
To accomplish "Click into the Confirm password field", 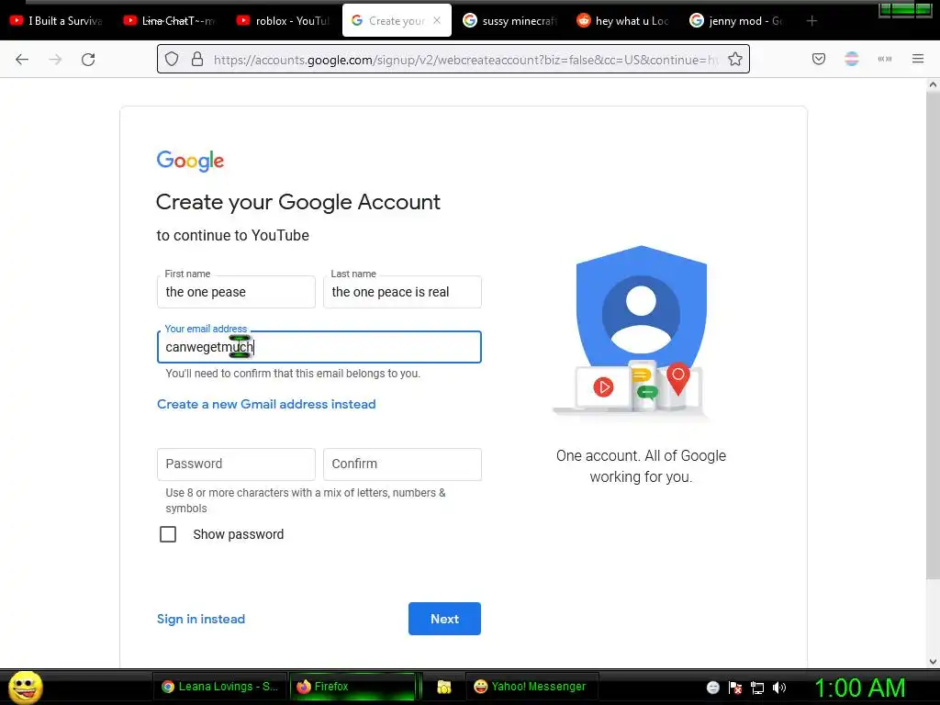I will click(x=402, y=464).
